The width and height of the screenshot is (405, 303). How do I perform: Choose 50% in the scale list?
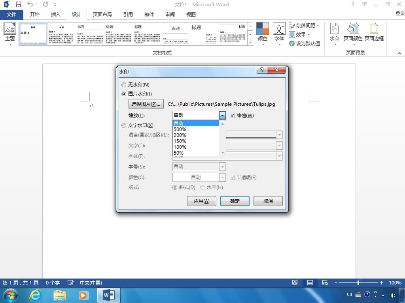click(x=196, y=153)
